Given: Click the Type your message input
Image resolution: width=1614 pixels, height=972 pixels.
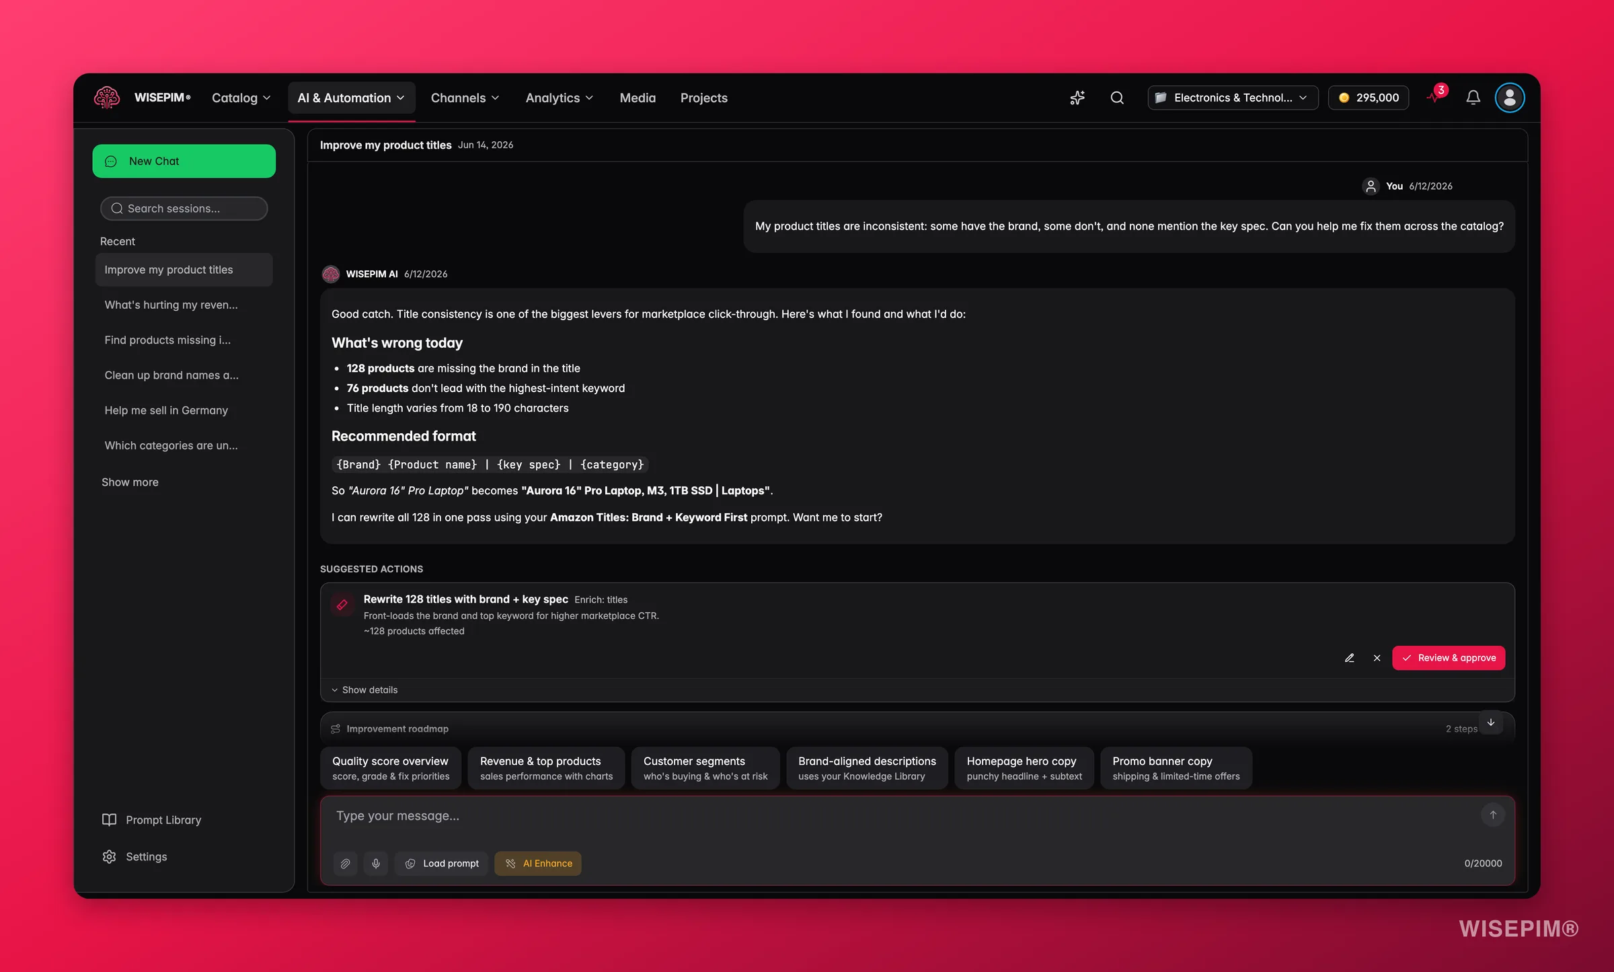Looking at the screenshot, I should [x=901, y=816].
